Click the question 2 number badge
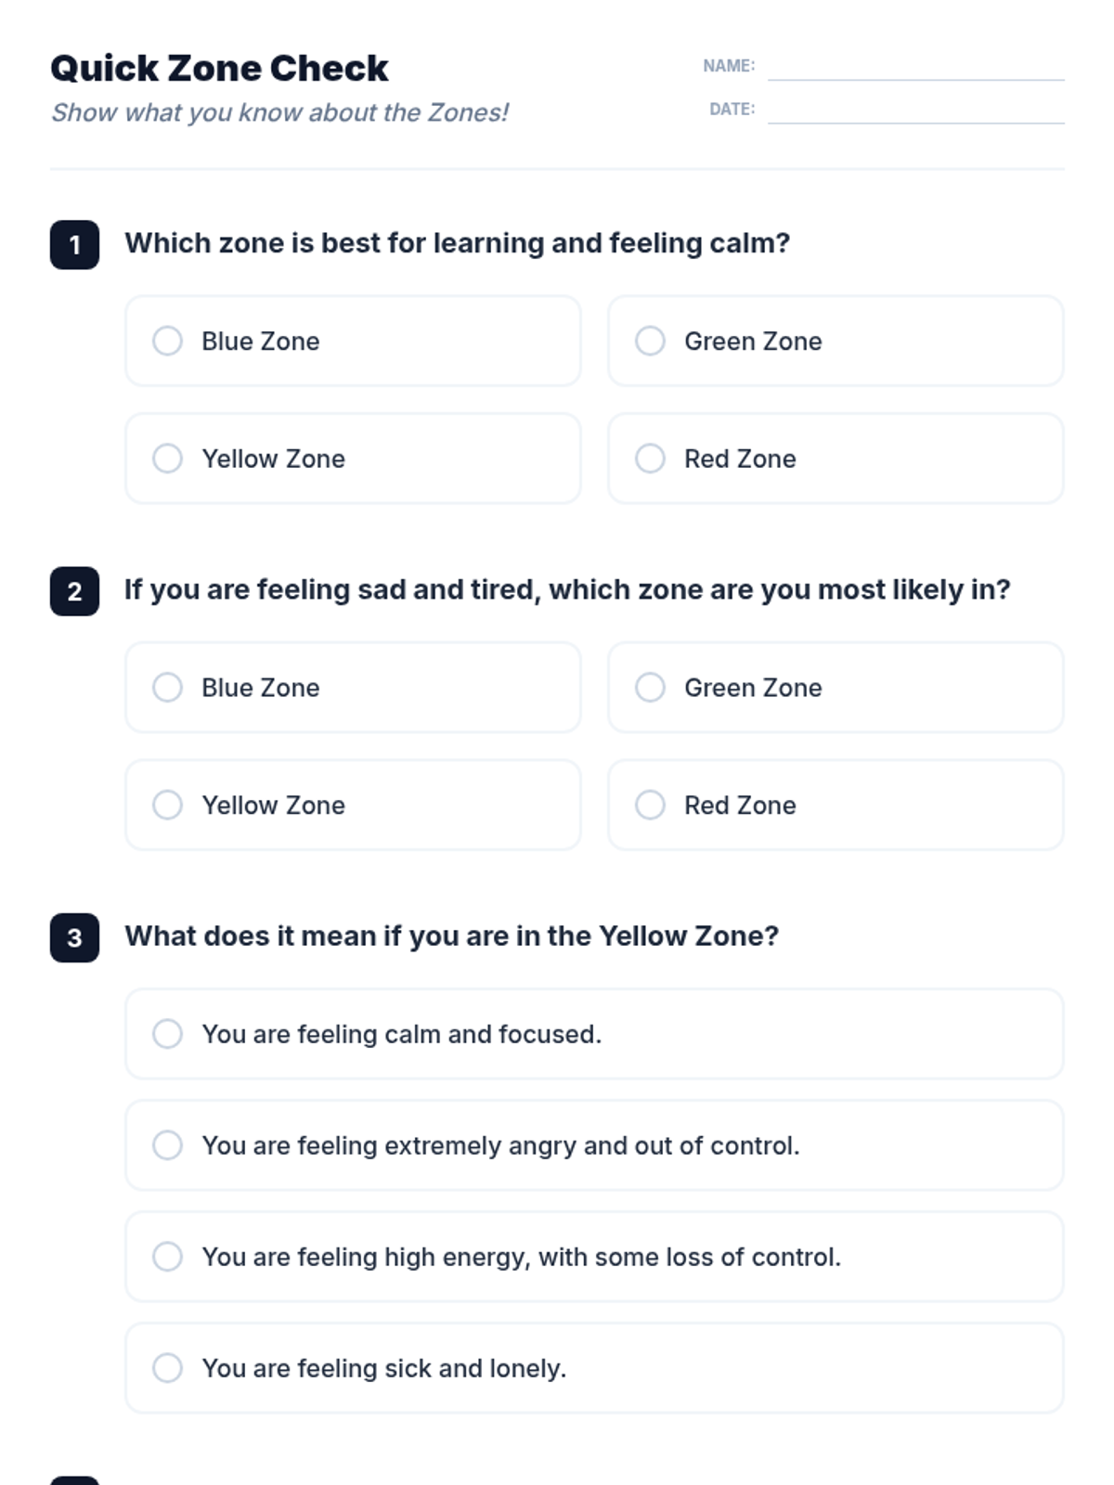 tap(74, 591)
